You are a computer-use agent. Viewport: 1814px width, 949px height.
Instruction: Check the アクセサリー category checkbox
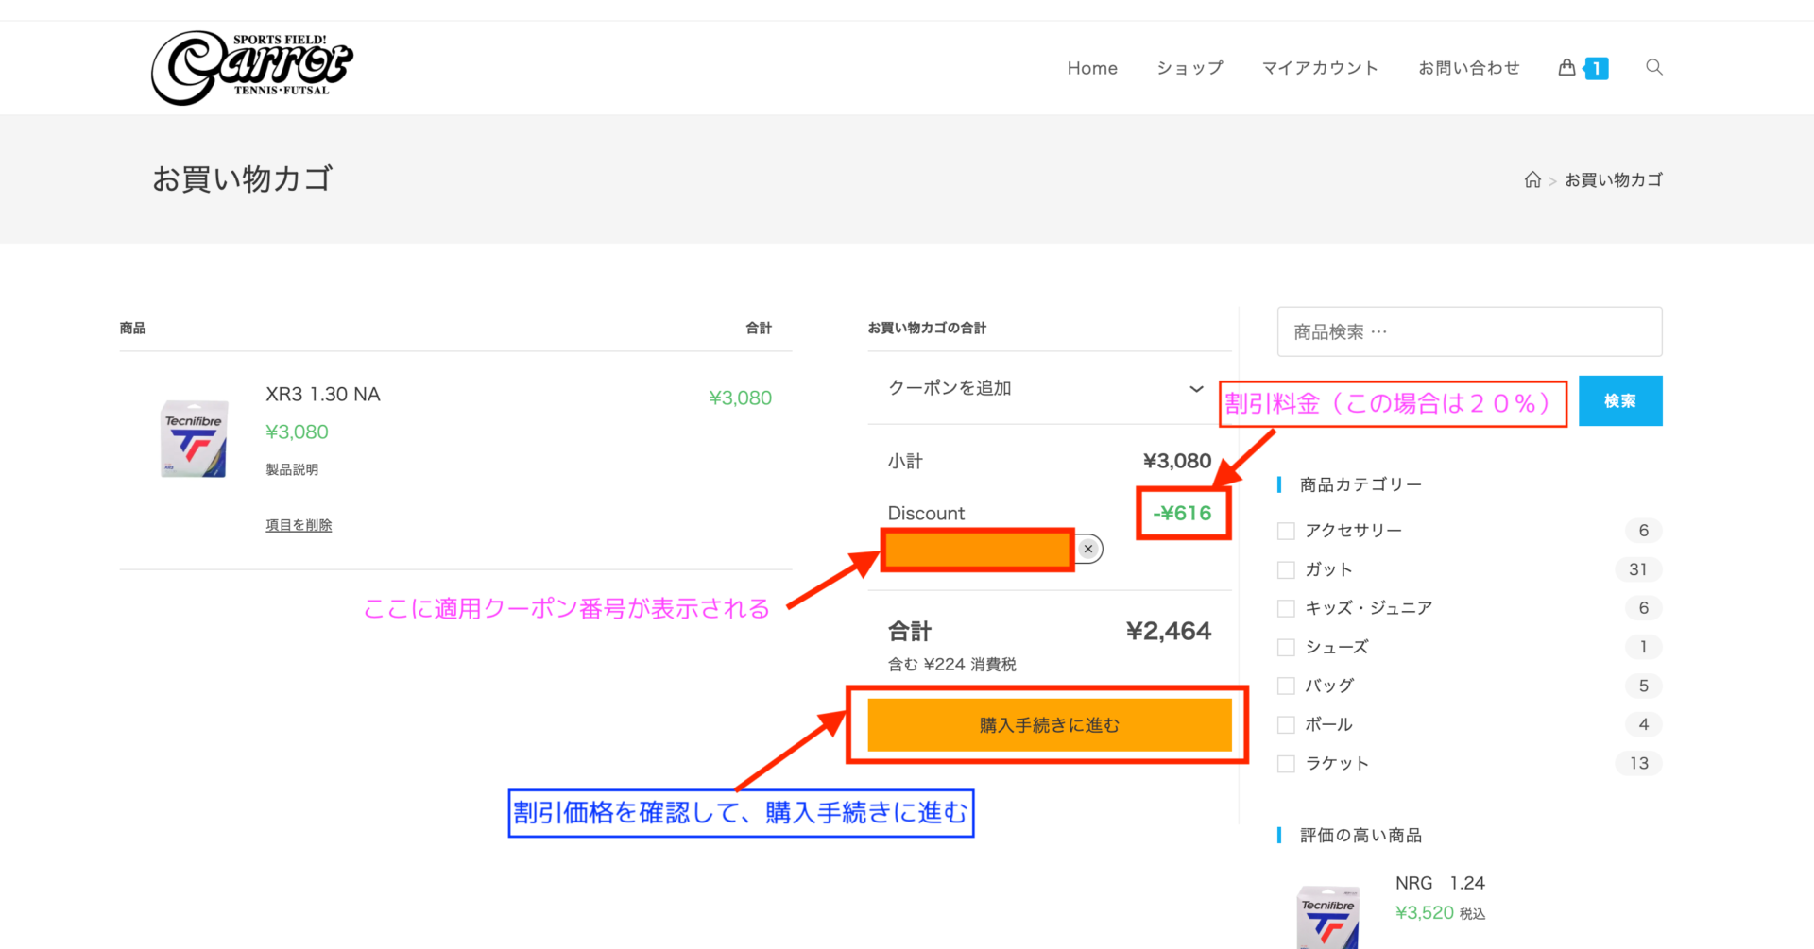pyautogui.click(x=1286, y=531)
